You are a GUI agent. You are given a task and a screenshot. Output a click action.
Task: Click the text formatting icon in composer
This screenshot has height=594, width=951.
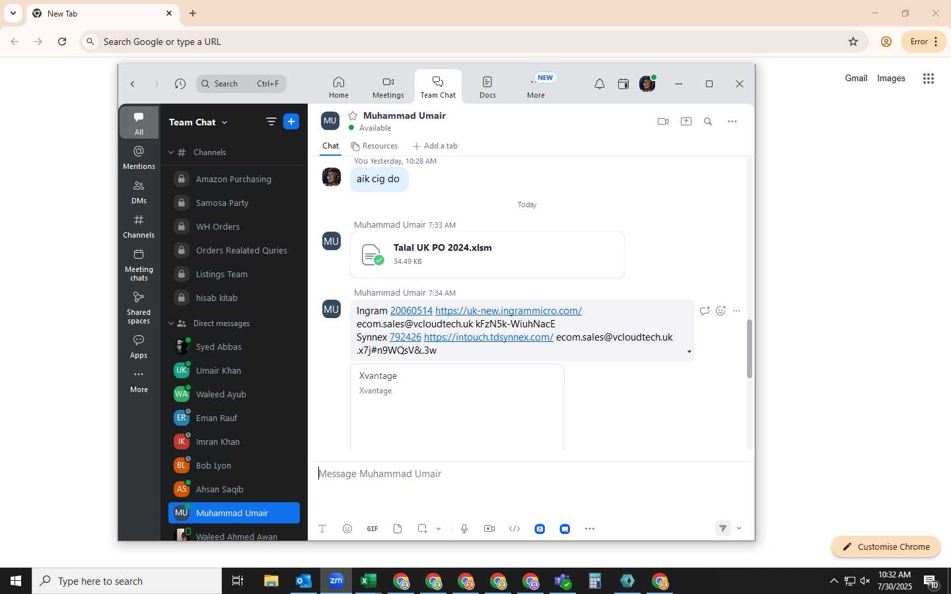click(x=322, y=529)
